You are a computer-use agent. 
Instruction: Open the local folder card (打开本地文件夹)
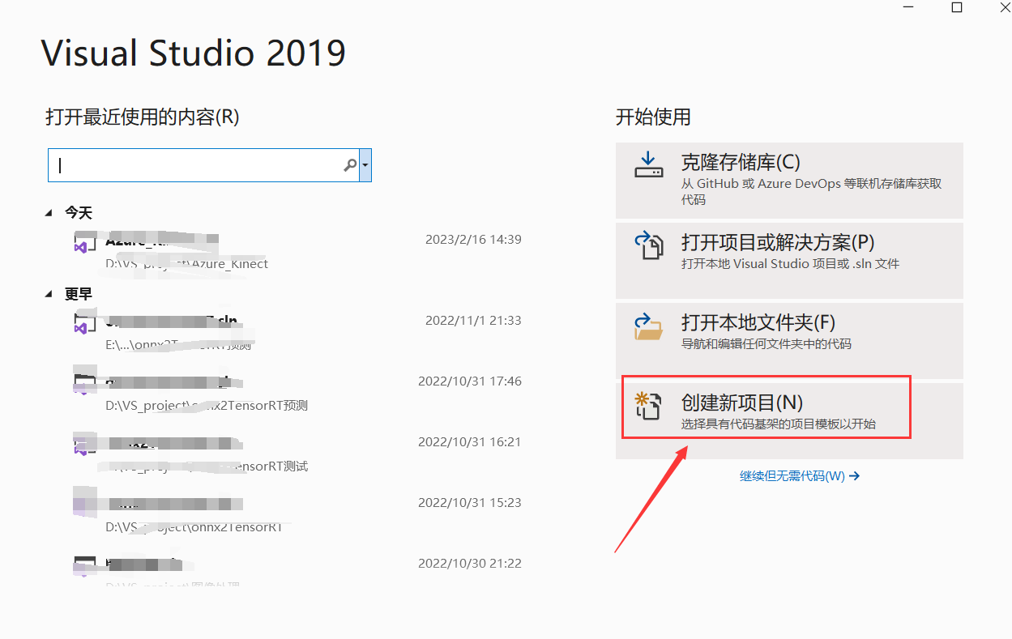789,340
